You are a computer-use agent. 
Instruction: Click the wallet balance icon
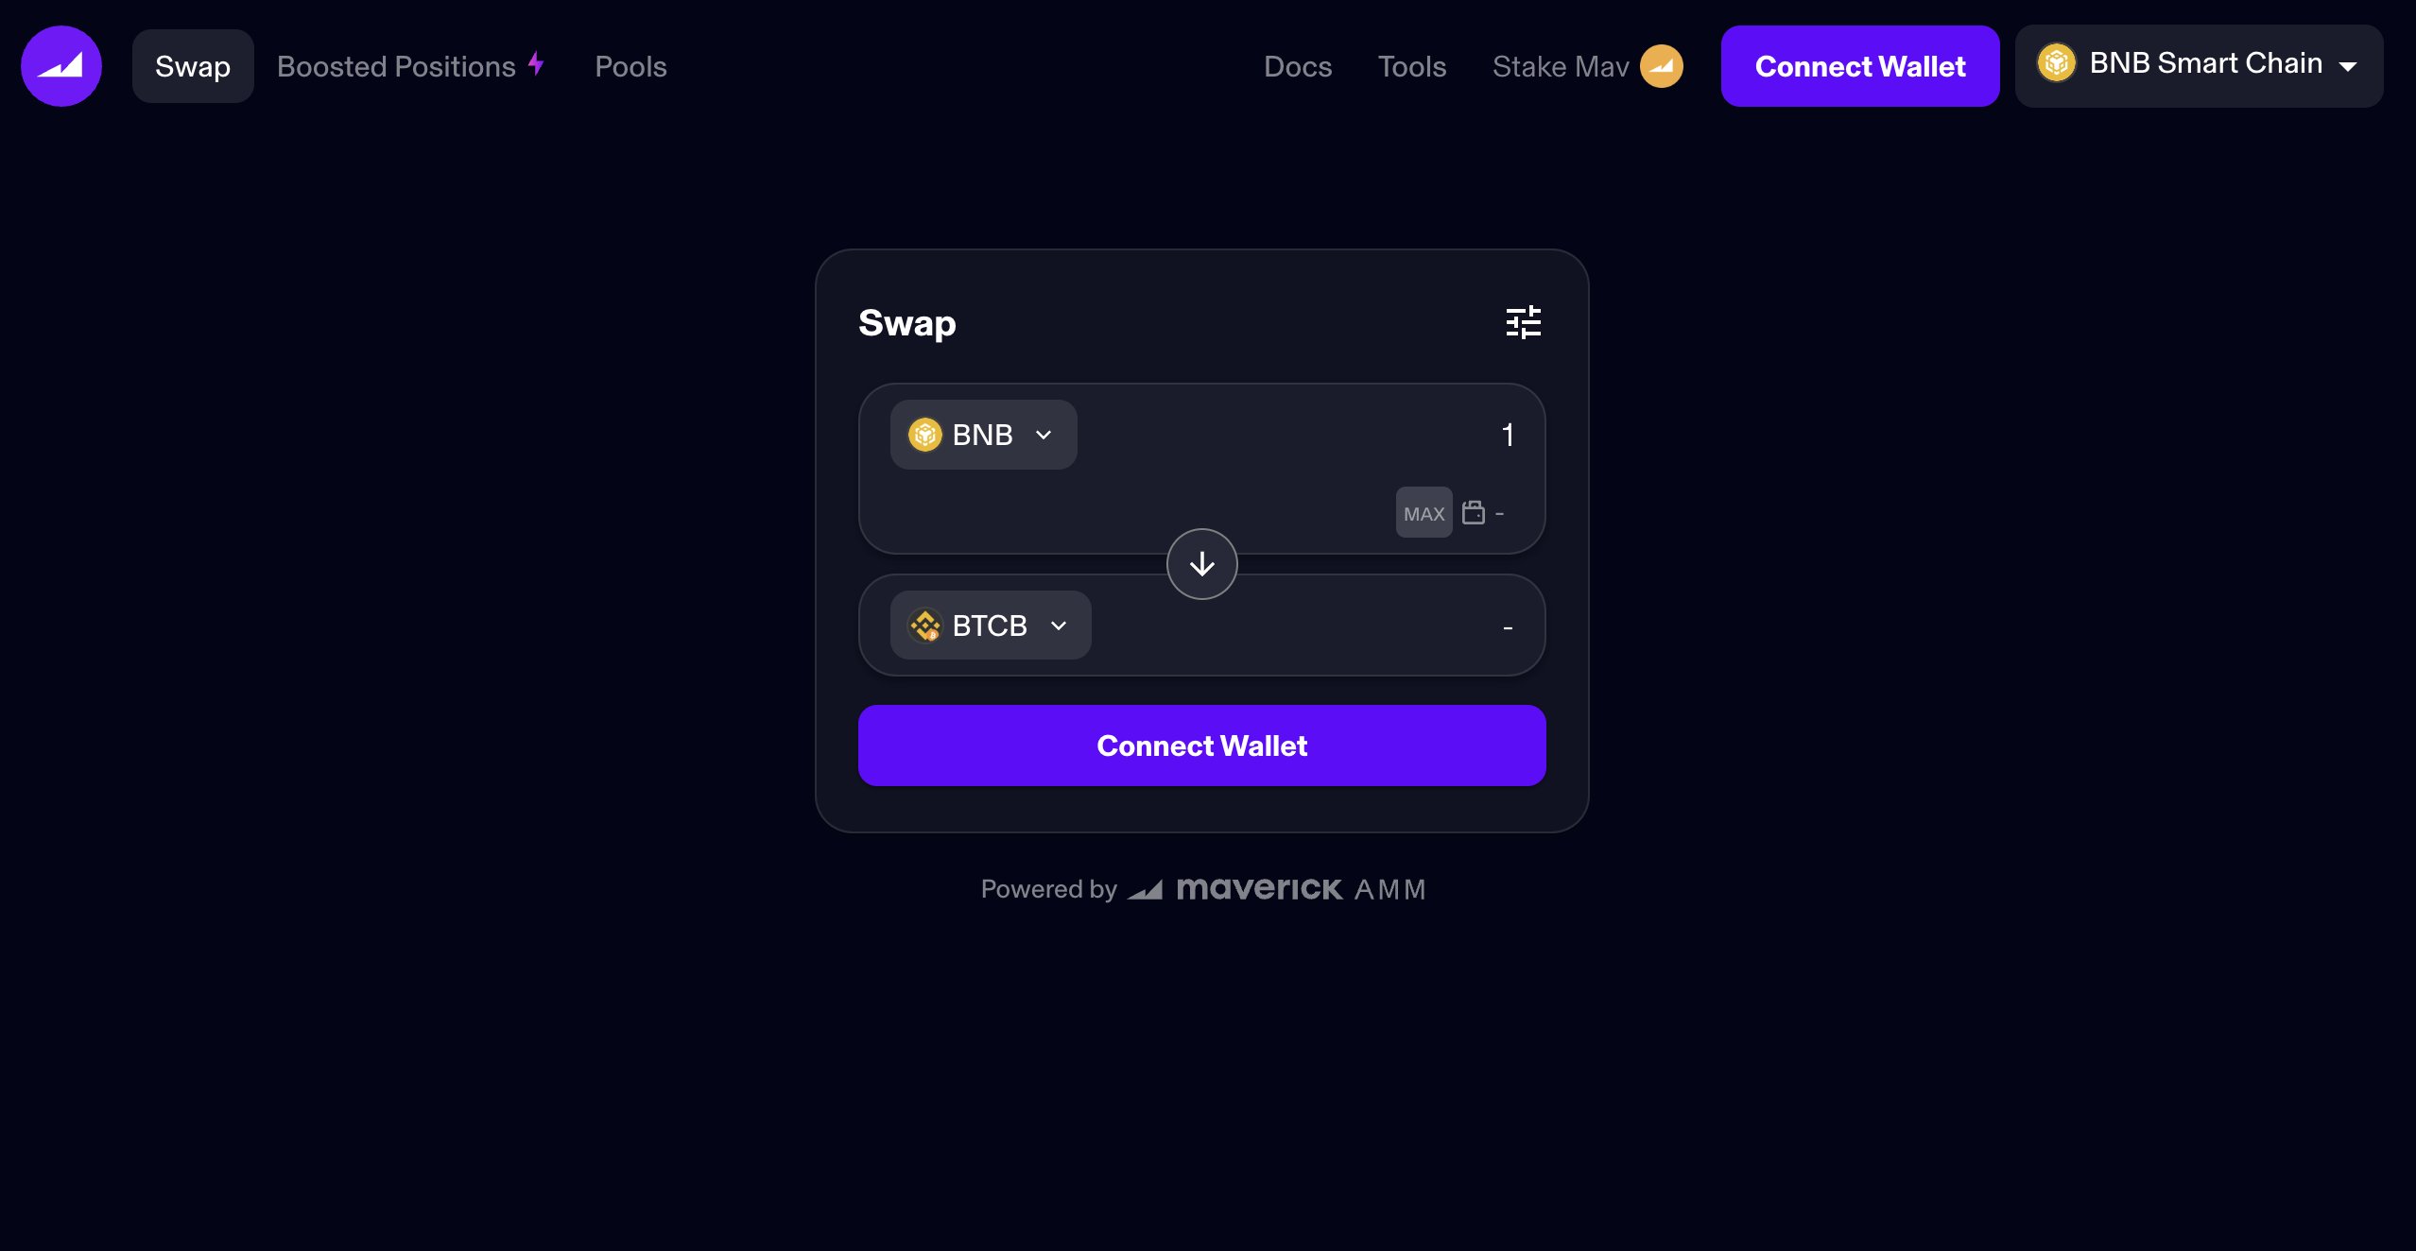(1473, 513)
